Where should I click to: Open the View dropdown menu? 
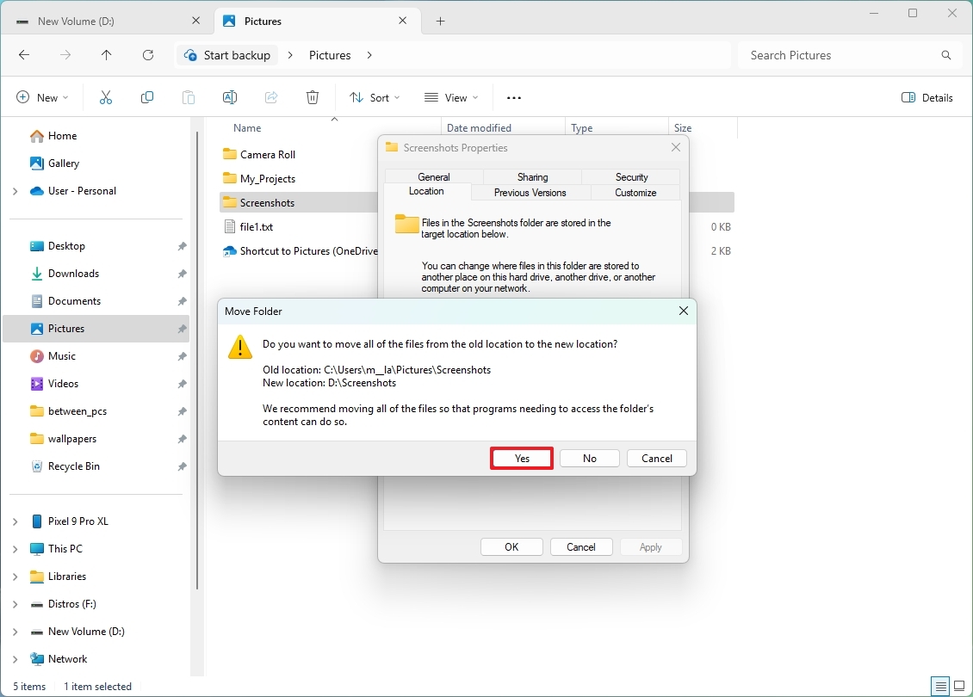click(x=452, y=97)
